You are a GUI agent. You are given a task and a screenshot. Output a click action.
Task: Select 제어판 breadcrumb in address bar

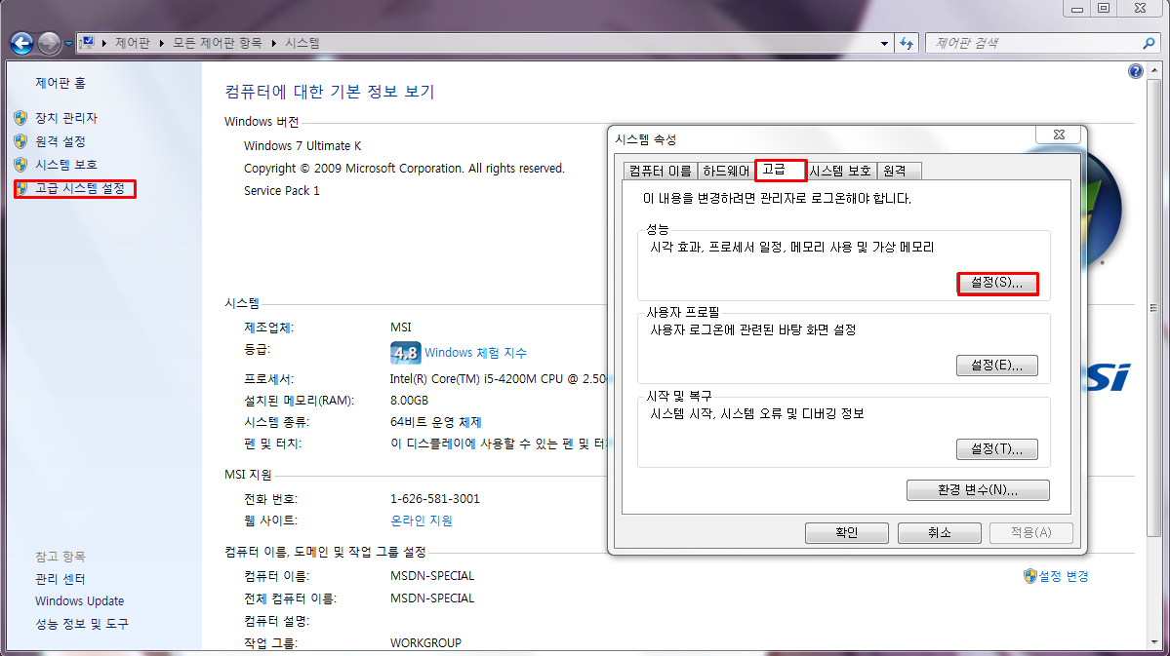click(x=133, y=43)
